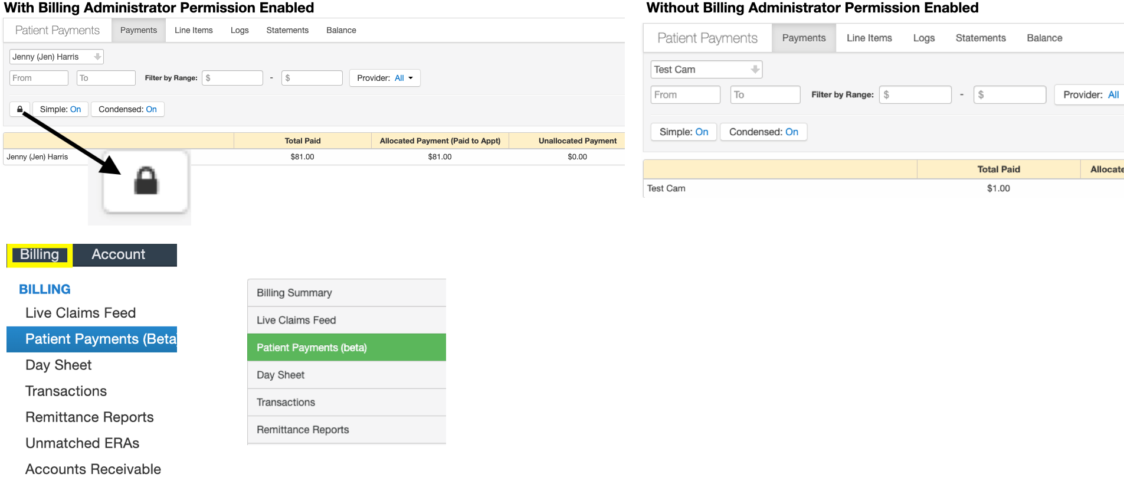
Task: Select Patient Payments (Beta) in Billing menu
Action: click(92, 339)
